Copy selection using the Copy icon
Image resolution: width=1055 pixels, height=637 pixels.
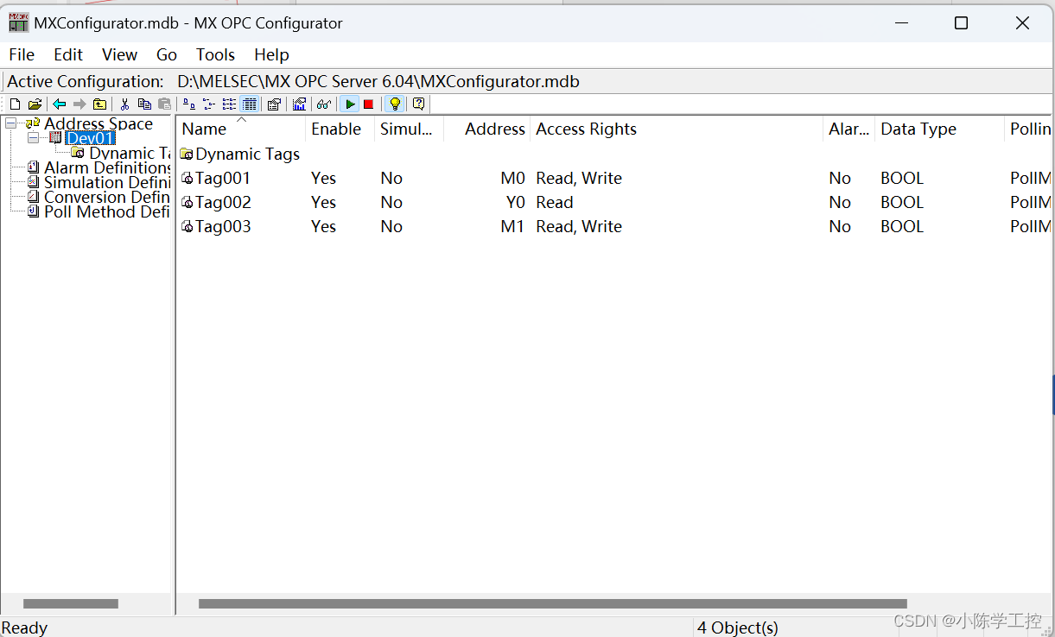tap(144, 104)
